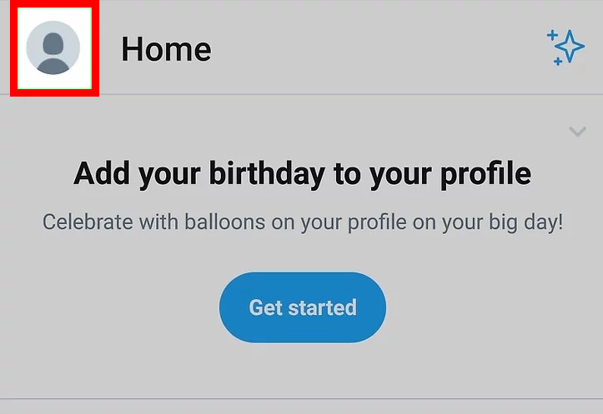Click the Get started button
This screenshot has height=414, width=603.
pos(303,307)
